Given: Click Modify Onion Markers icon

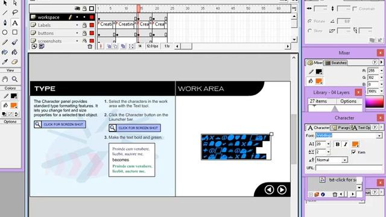Looking at the screenshot, I should click(131, 46).
